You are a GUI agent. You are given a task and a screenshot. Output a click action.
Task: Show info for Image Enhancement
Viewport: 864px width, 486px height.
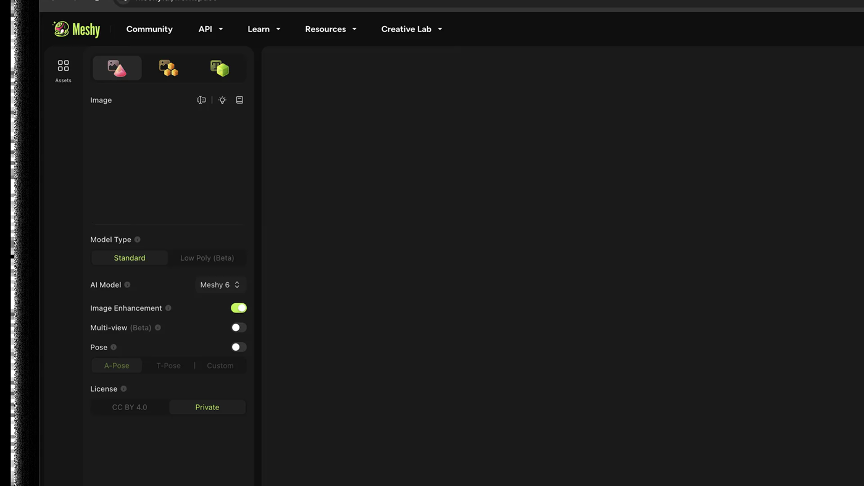(168, 308)
